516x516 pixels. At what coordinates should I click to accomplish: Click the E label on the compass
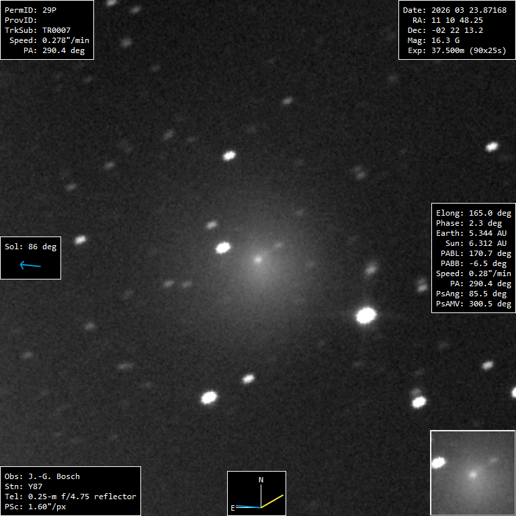[232, 508]
